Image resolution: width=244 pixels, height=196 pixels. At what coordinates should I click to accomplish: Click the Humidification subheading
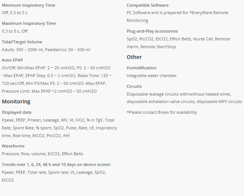coord(142,68)
